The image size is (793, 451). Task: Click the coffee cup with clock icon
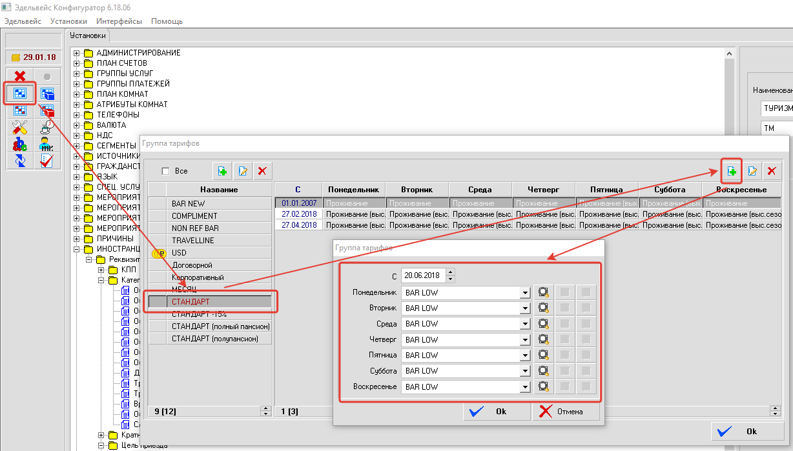[46, 127]
